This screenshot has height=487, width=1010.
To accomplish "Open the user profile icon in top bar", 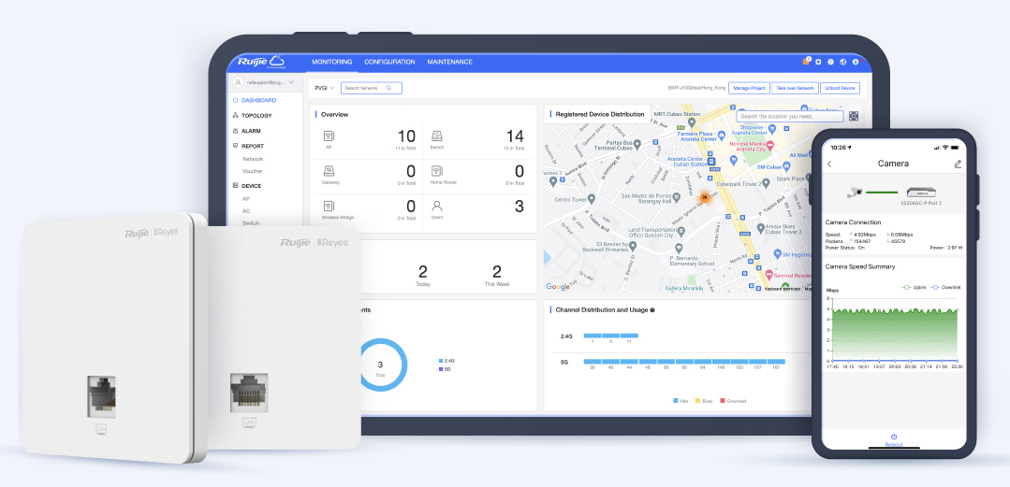I will click(856, 62).
